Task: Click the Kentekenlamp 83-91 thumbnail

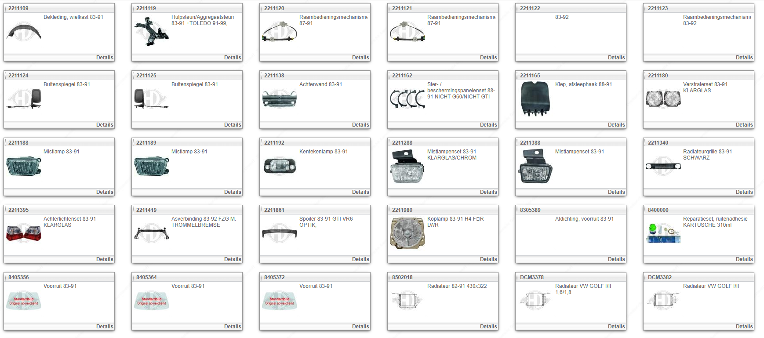Action: 280,166
